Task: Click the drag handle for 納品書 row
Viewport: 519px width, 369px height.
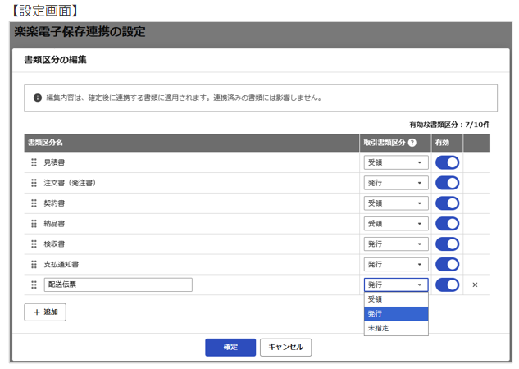Action: point(34,224)
